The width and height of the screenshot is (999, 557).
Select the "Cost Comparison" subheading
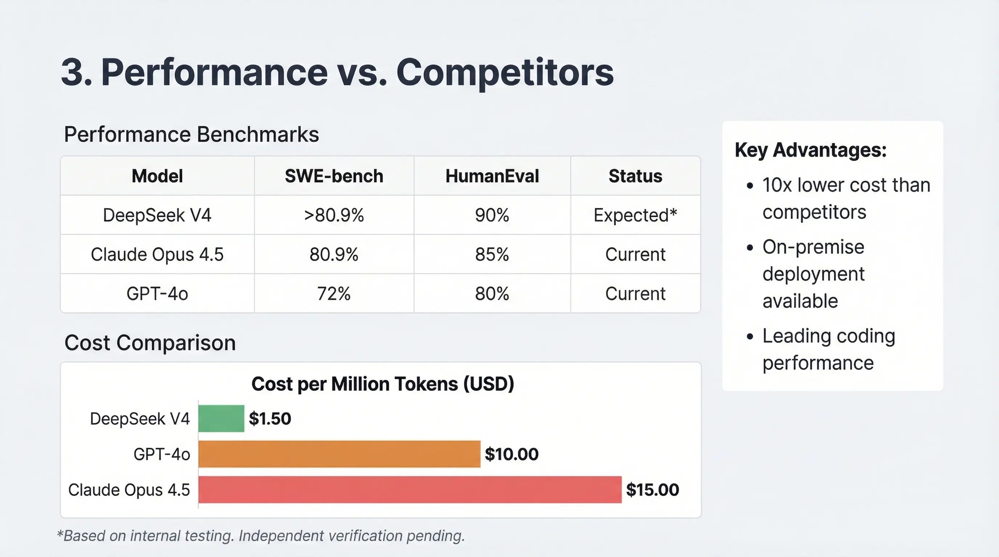click(x=150, y=343)
